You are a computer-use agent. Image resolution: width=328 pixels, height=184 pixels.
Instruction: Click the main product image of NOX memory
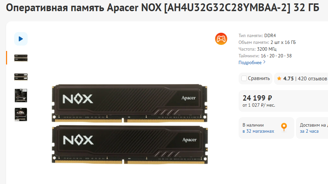(130, 124)
